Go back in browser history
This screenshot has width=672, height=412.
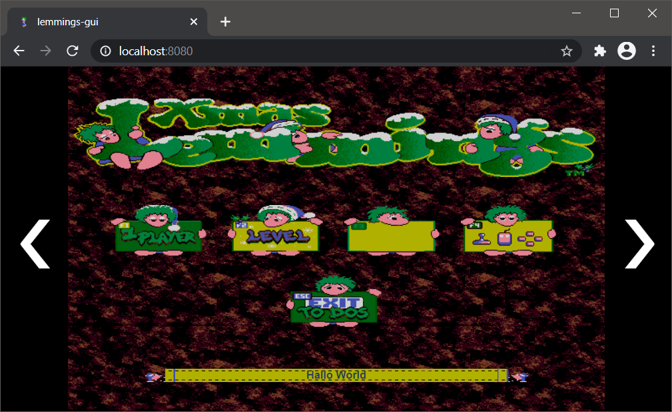point(19,51)
